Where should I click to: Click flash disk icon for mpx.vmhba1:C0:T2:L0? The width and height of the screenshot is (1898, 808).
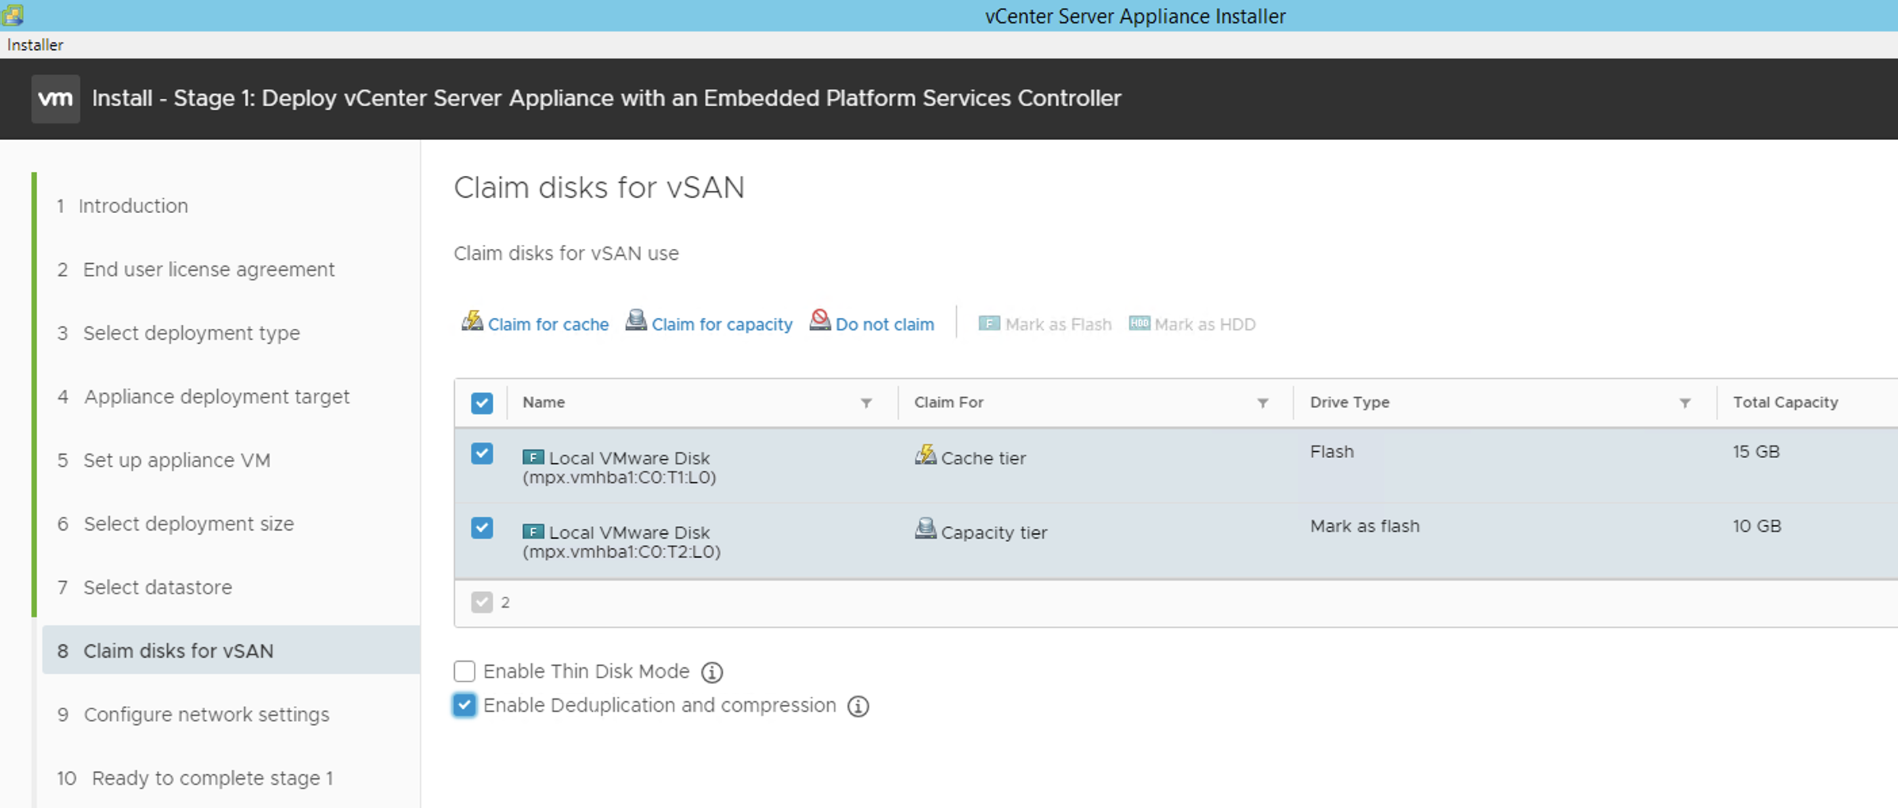(x=533, y=532)
